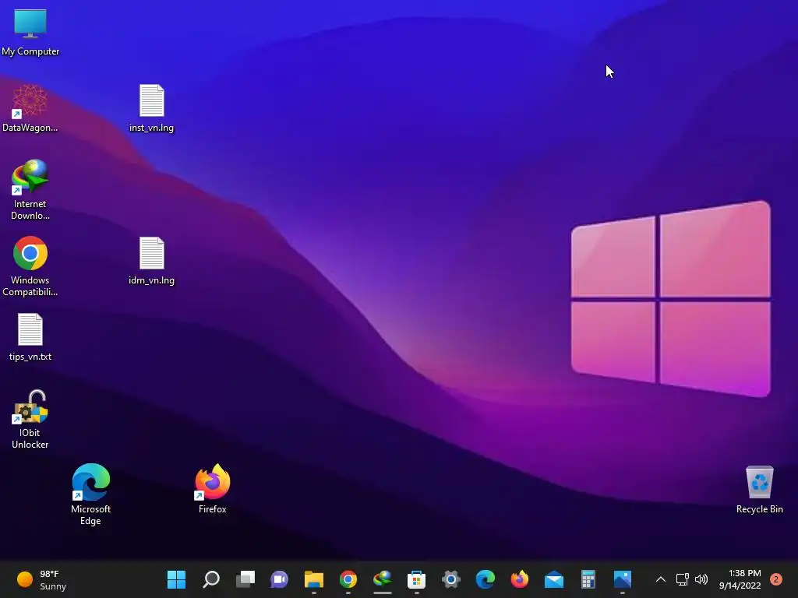Screen dimensions: 798x598
Task: Open the clock and date 1:38 PM
Action: click(740, 579)
